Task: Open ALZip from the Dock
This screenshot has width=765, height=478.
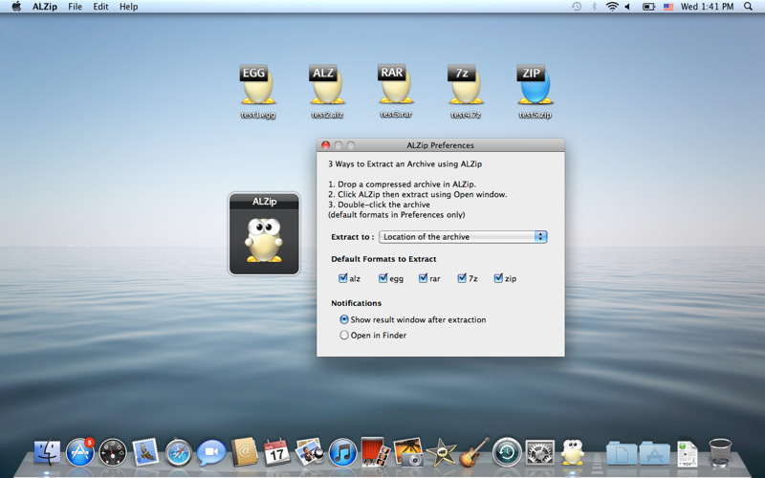Action: [x=573, y=452]
